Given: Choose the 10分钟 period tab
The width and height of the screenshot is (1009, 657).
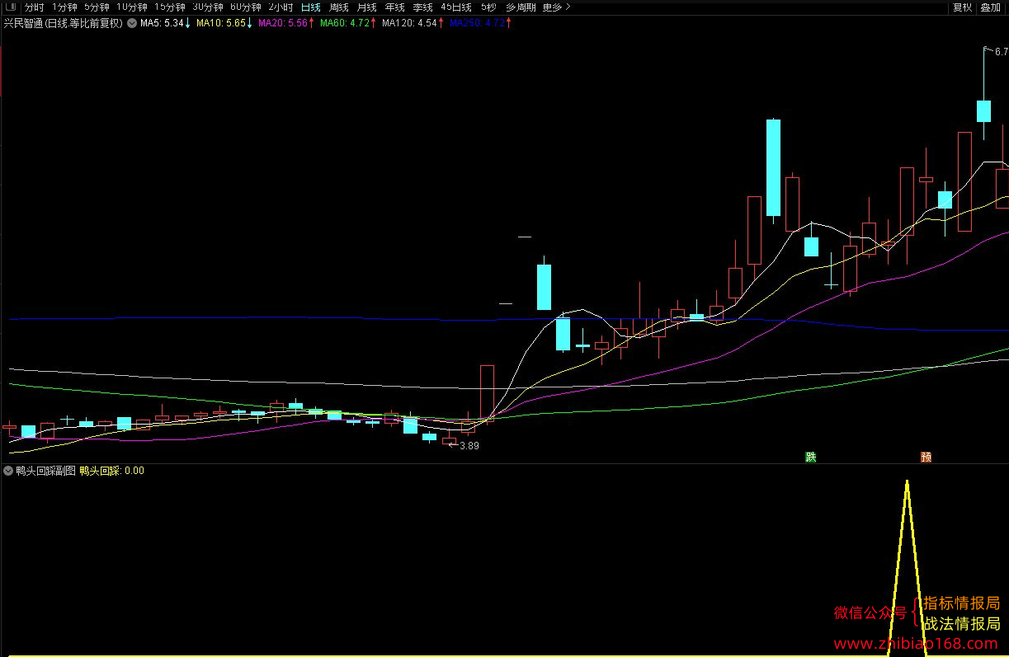Looking at the screenshot, I should tap(132, 7).
